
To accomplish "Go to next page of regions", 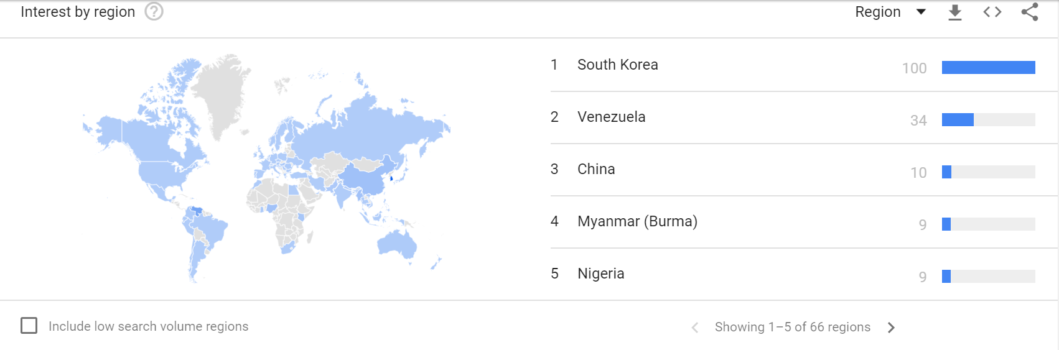I will point(891,328).
